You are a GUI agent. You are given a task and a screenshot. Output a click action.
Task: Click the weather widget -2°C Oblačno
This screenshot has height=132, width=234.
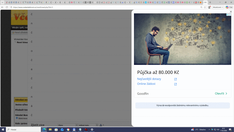[198, 130]
